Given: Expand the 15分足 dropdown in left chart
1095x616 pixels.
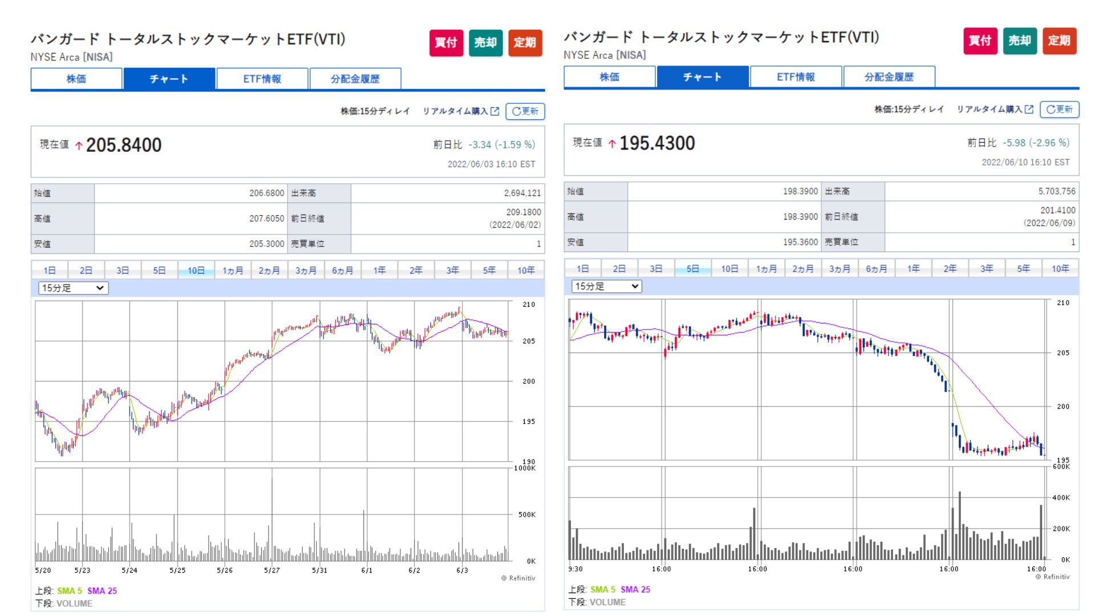Looking at the screenshot, I should pos(73,288).
